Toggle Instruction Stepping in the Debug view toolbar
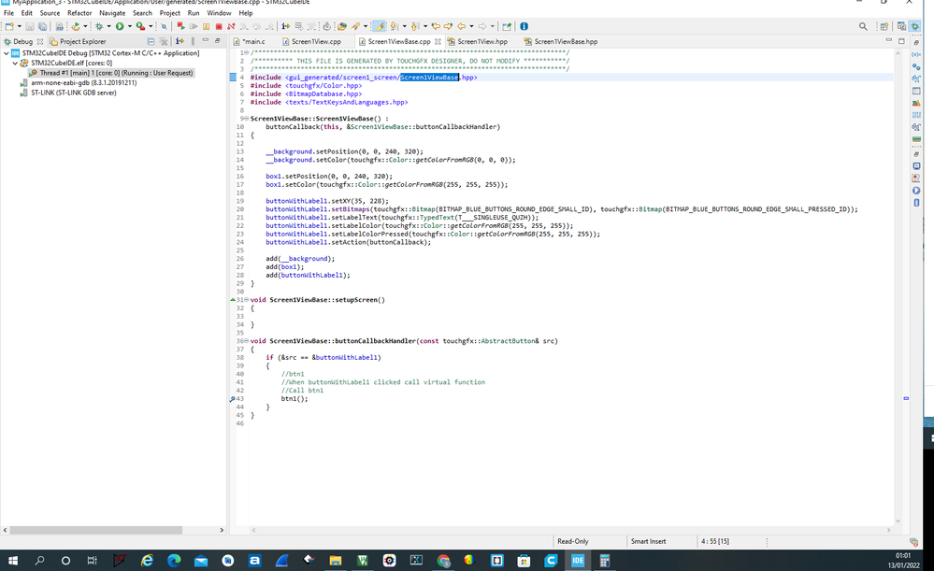 click(x=180, y=41)
